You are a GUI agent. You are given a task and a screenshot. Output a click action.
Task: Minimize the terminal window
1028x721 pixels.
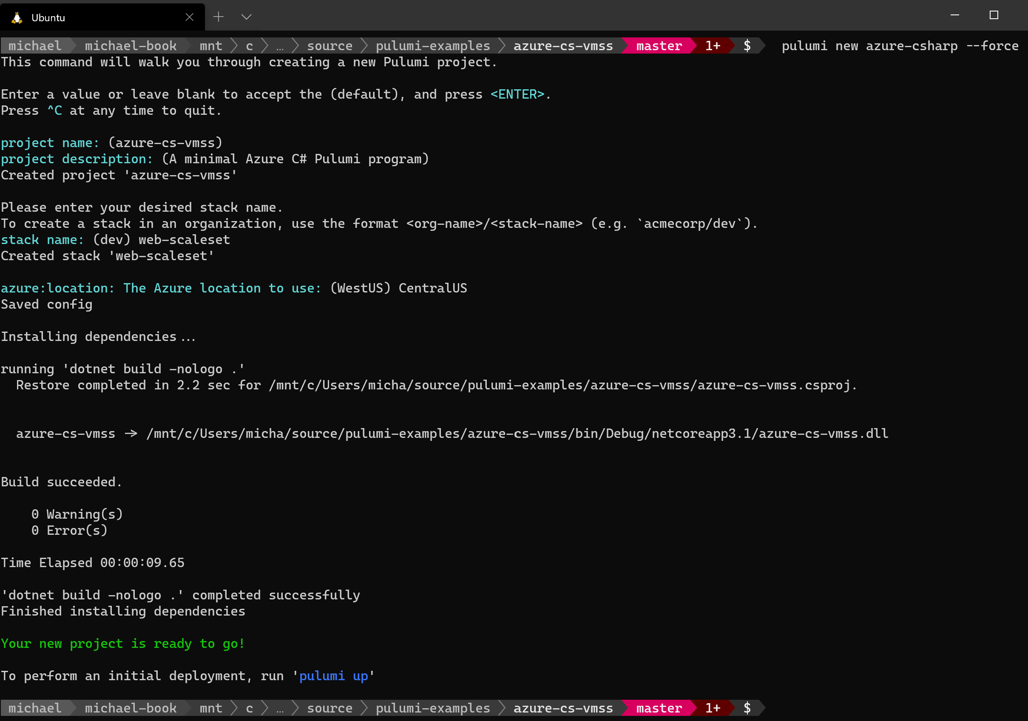[954, 15]
